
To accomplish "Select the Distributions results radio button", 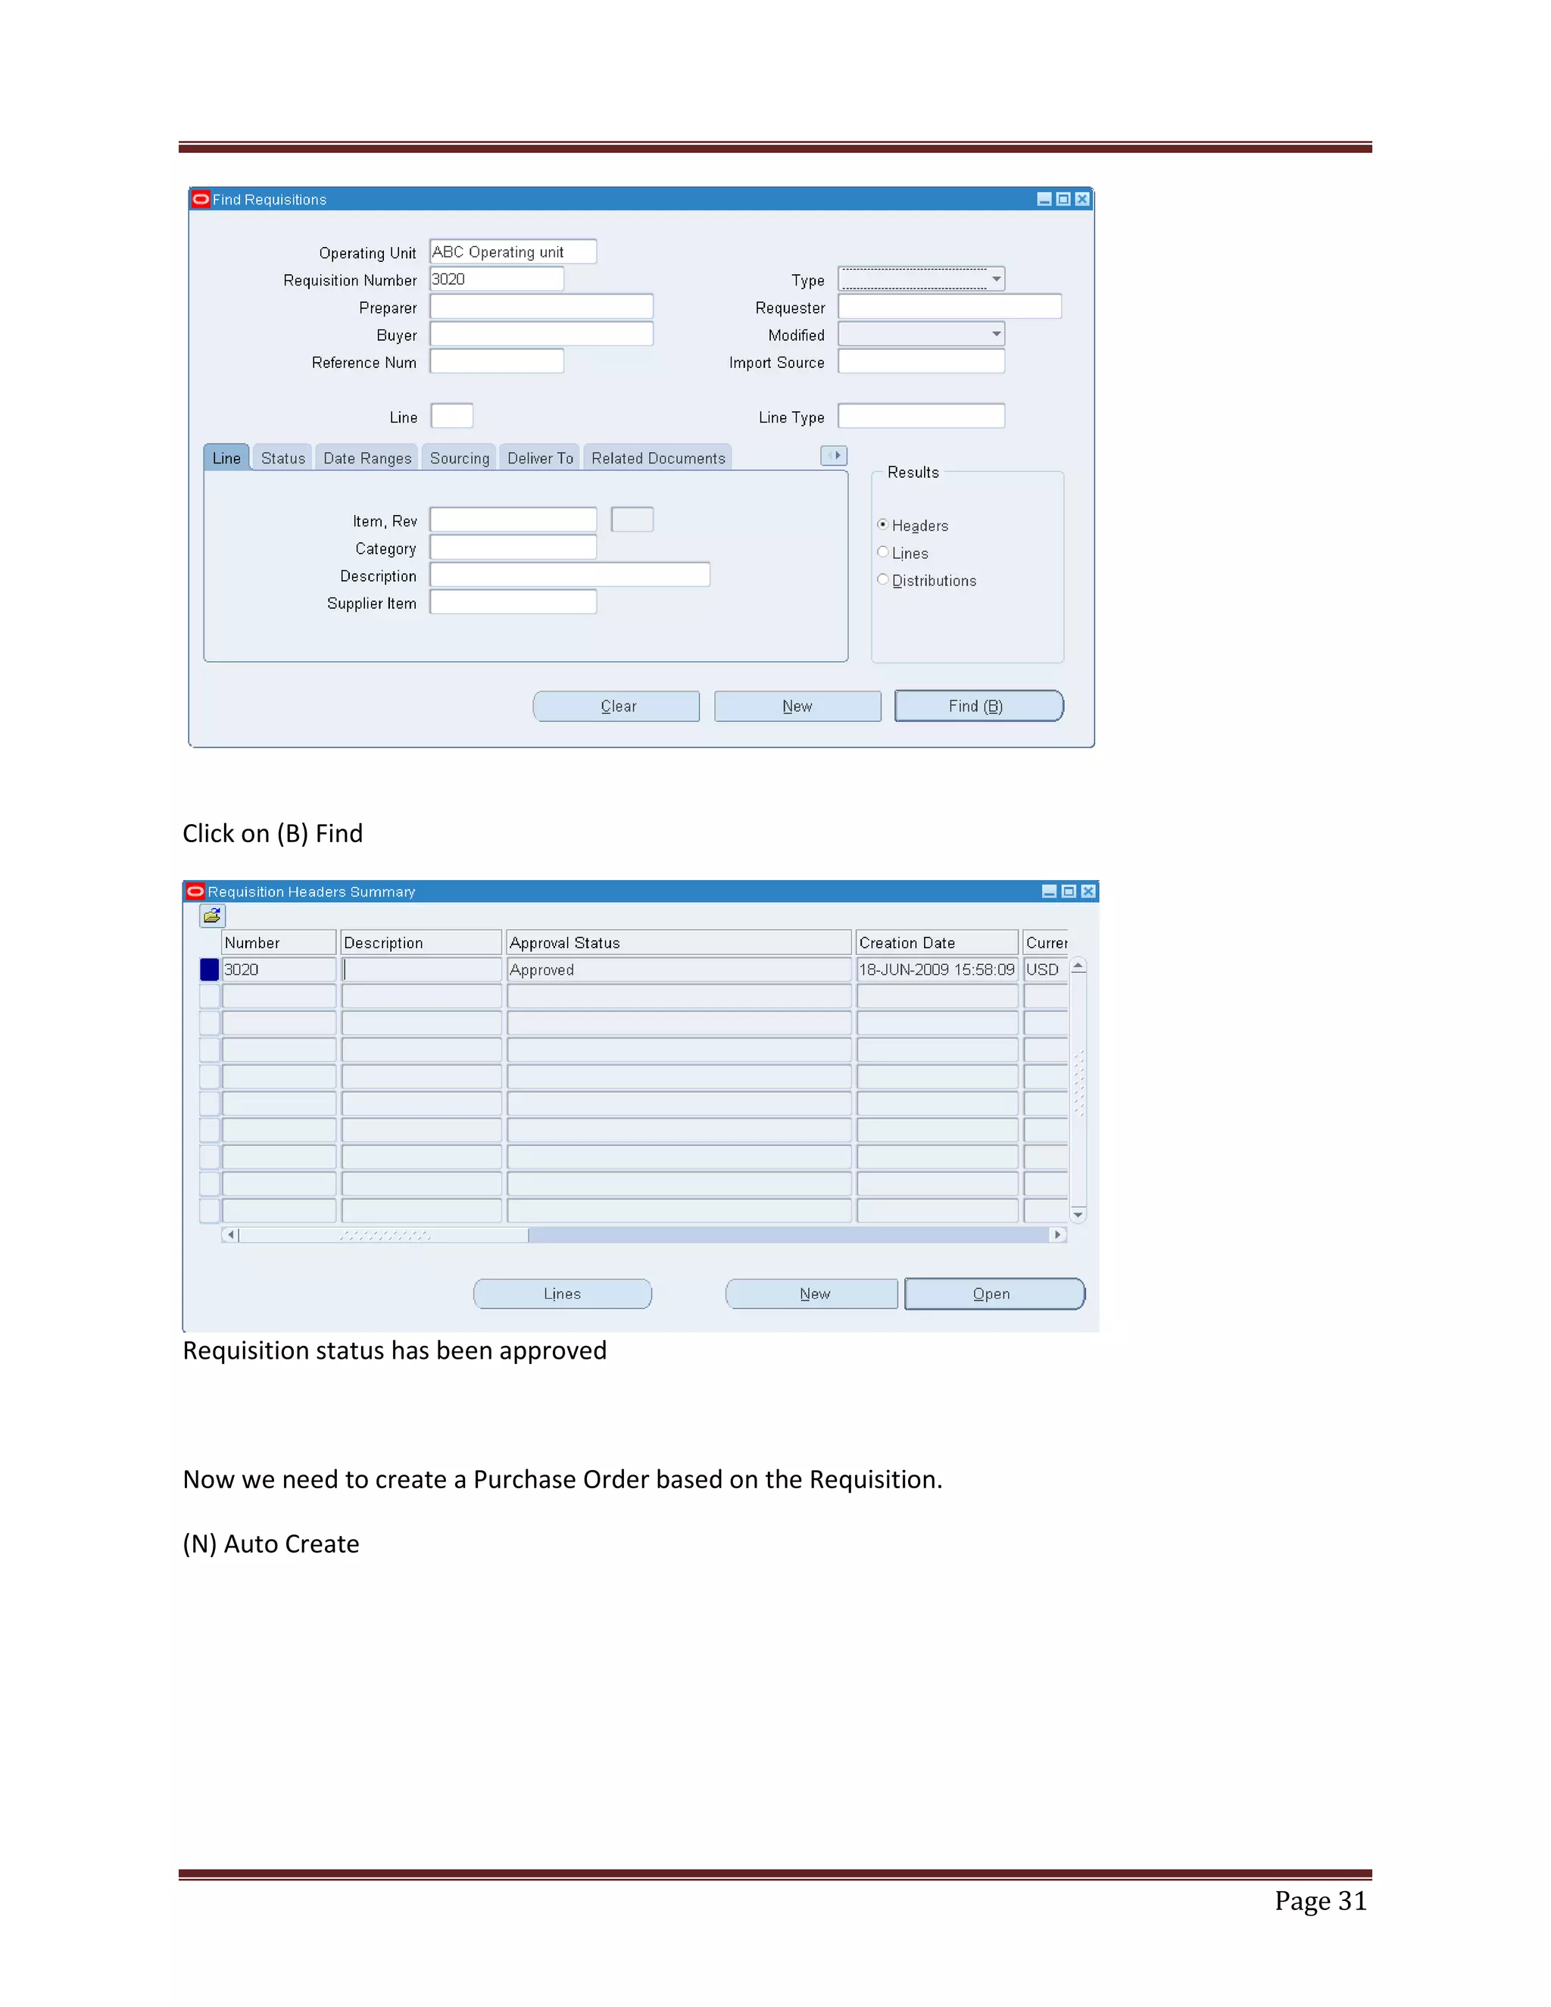I will click(x=882, y=579).
